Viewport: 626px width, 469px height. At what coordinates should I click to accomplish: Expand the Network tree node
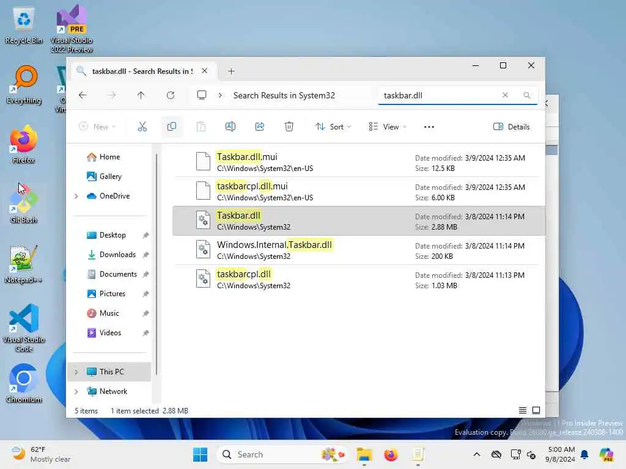tap(76, 391)
